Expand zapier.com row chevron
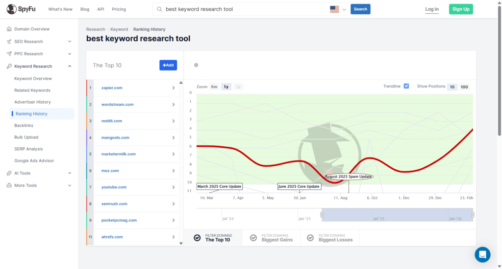 click(x=173, y=88)
